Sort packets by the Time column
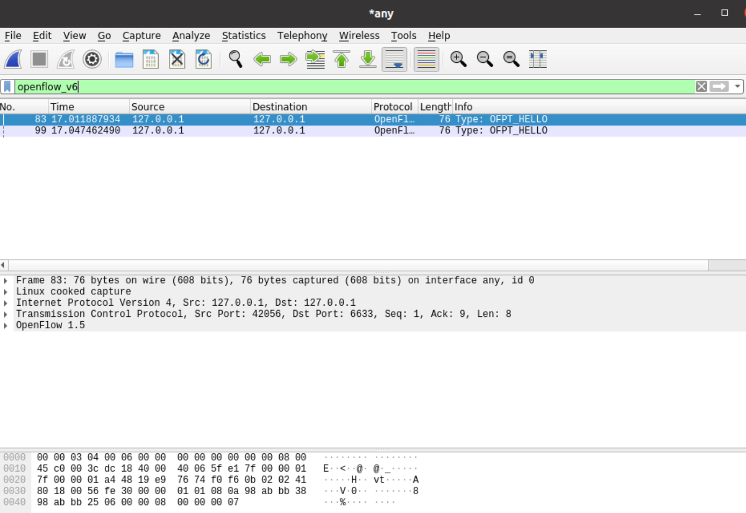Viewport: 746px width, 513px height. pos(89,106)
